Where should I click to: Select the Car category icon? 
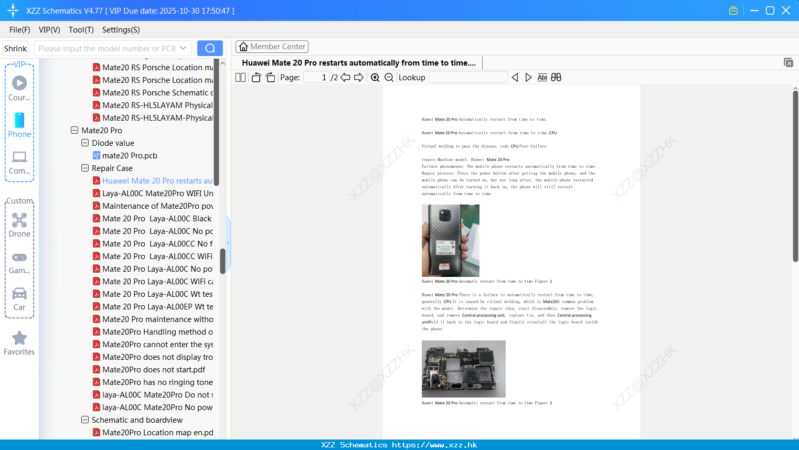(19, 293)
